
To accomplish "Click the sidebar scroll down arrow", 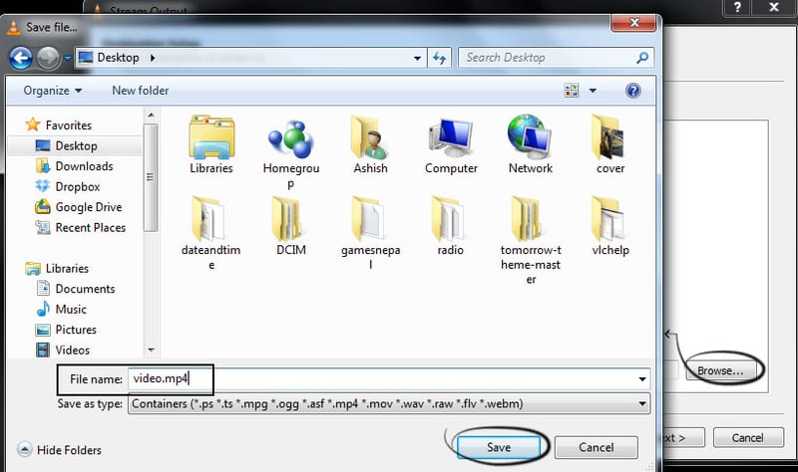I will [151, 350].
